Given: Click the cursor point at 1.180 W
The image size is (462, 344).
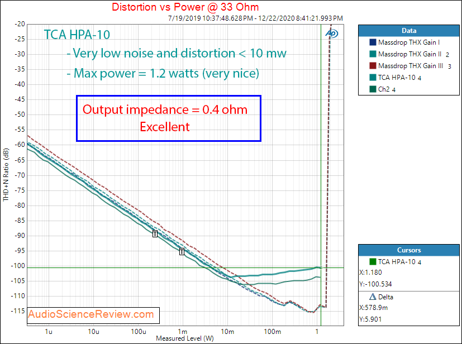Looking at the screenshot, I should click(321, 267).
